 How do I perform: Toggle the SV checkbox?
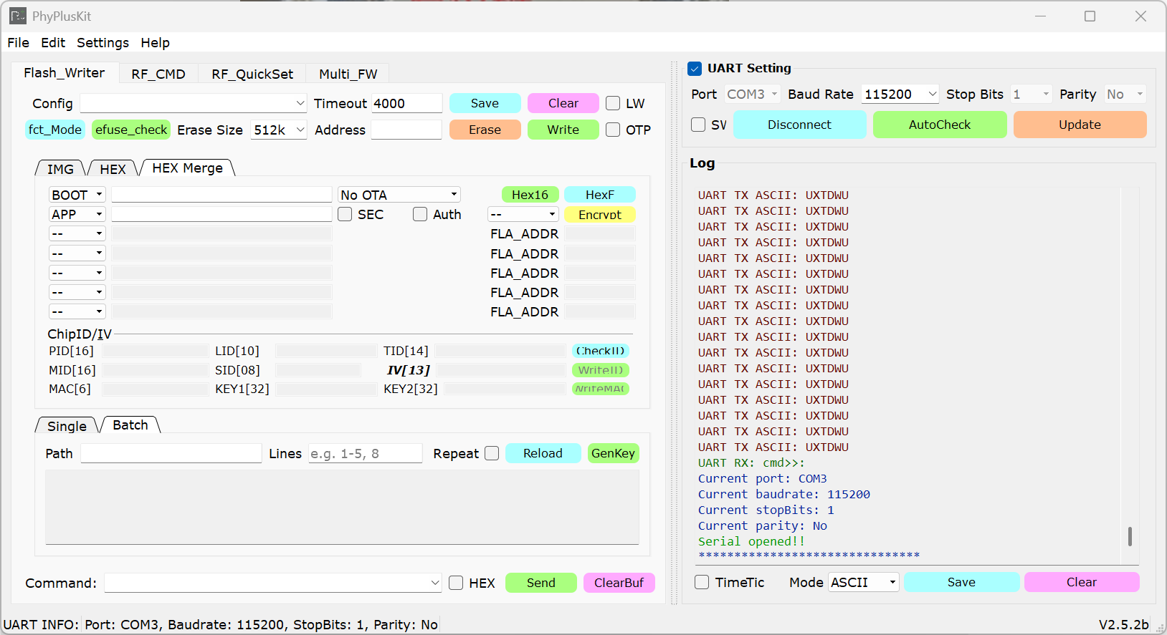[x=698, y=125]
